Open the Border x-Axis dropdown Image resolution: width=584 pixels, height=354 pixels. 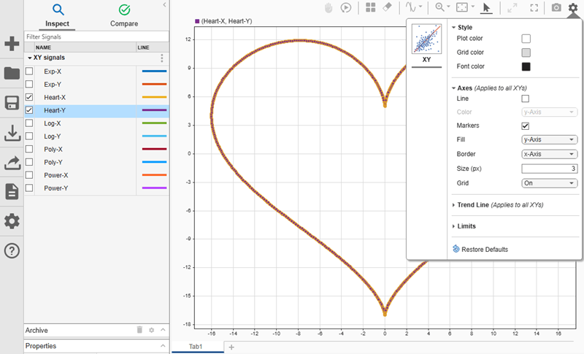tap(549, 154)
